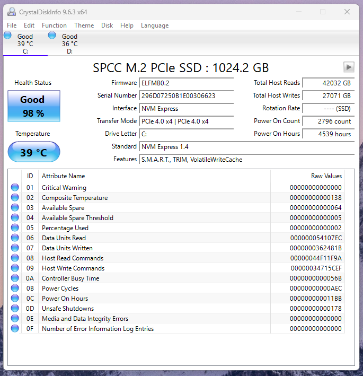Click the disk title SPCC M.2 PCIe SSD
Screen dimensions: 363x376
pyautogui.click(x=181, y=68)
